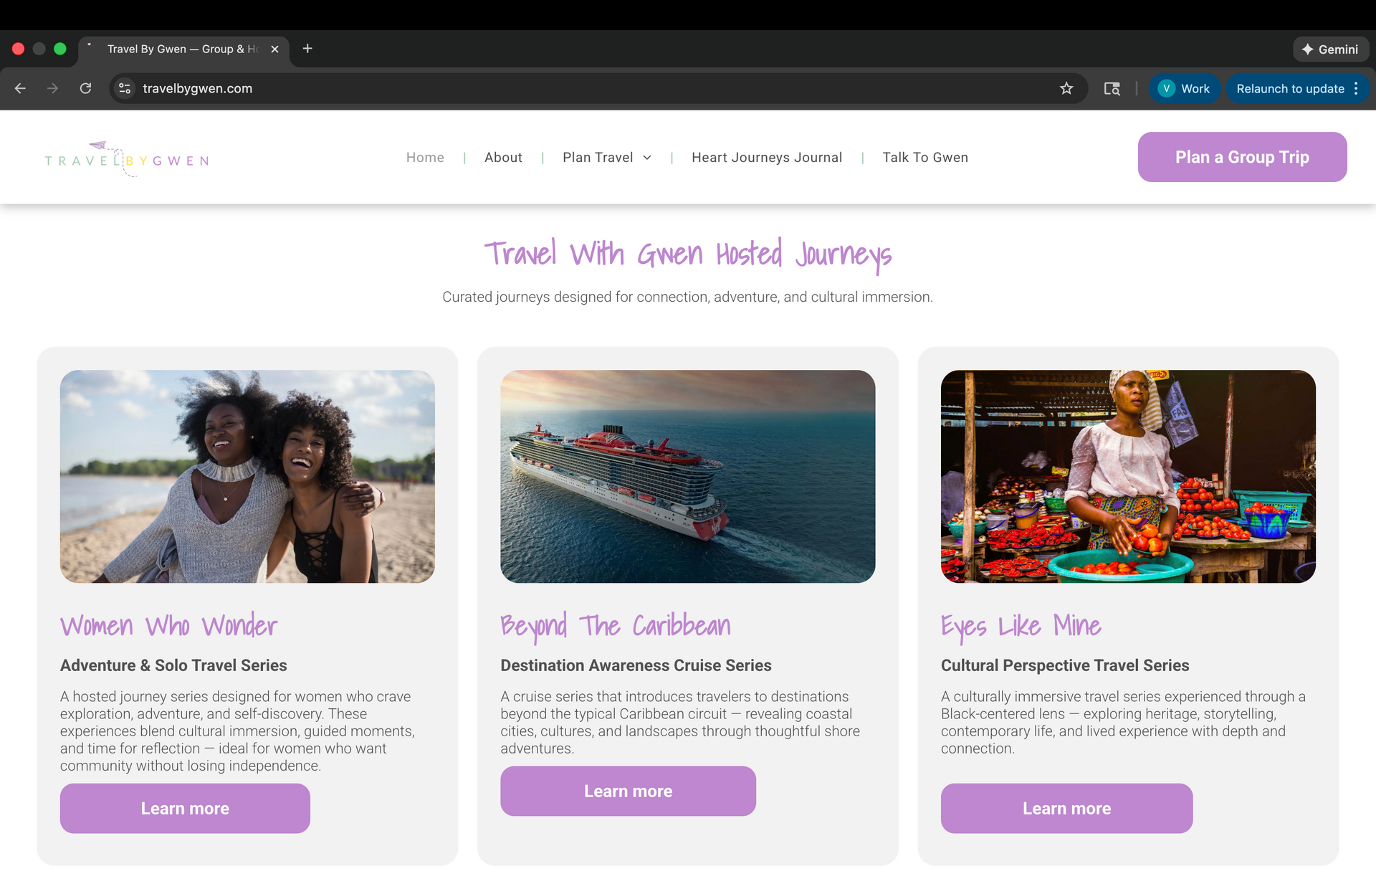Screen dimensions: 1376x894
Task: Open the Gemini sparkle button
Action: (1330, 49)
